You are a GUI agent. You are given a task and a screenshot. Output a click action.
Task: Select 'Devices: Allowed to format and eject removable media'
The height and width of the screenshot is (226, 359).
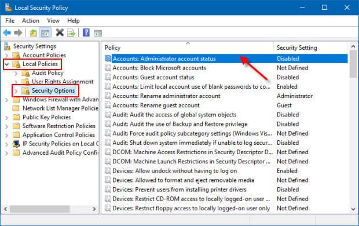183,180
